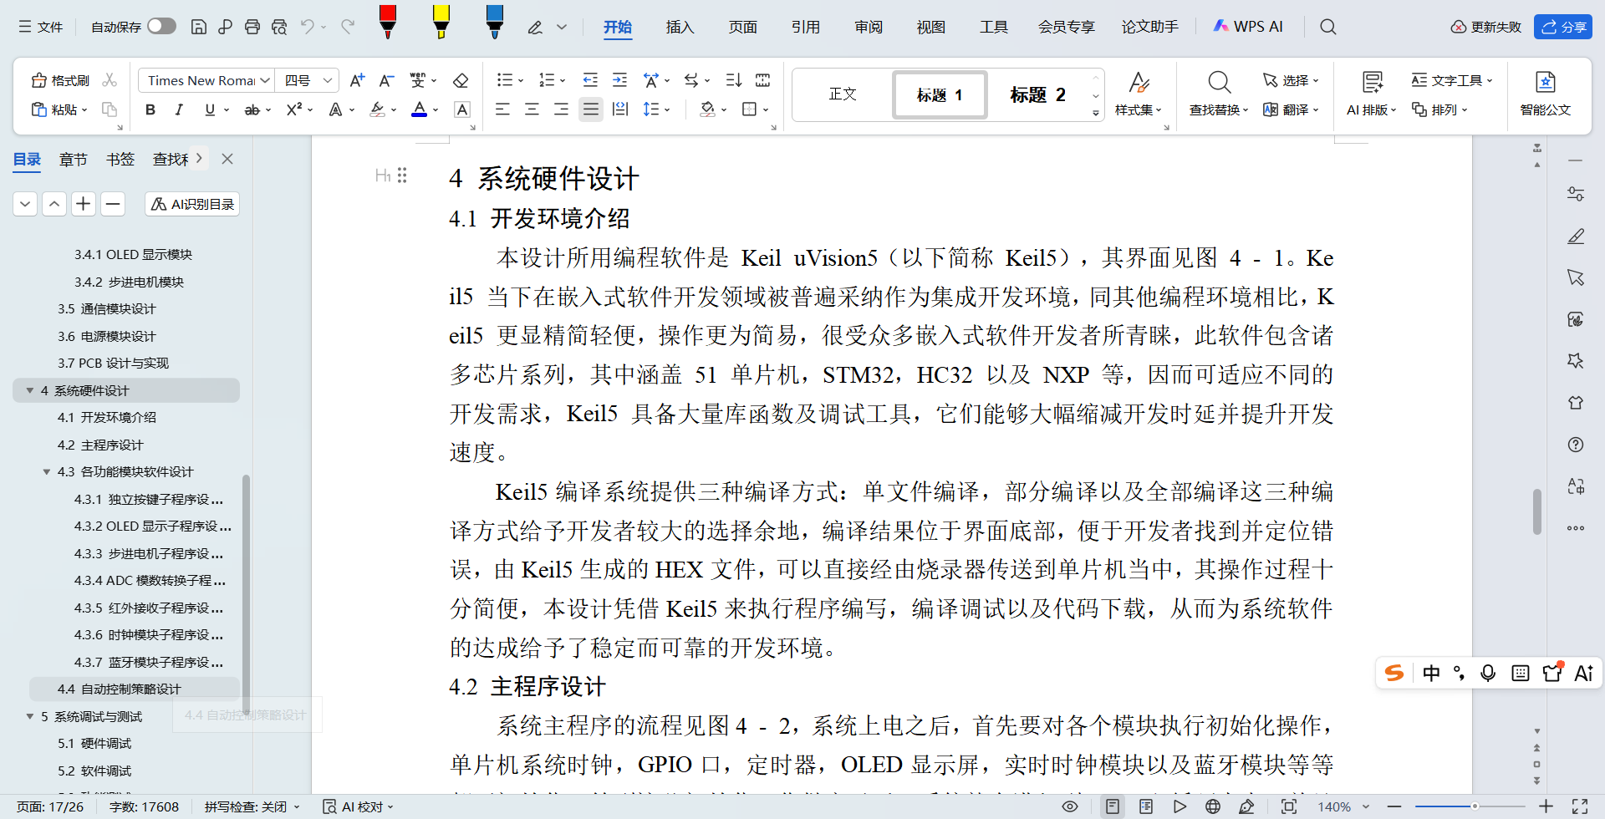This screenshot has height=819, width=1605.
Task: Click the save document icon
Action: coord(198,27)
